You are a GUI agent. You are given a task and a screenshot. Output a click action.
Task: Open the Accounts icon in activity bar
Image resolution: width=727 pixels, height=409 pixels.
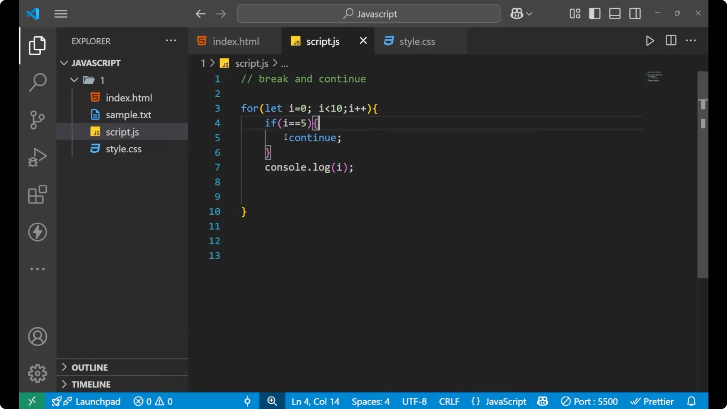coord(37,337)
